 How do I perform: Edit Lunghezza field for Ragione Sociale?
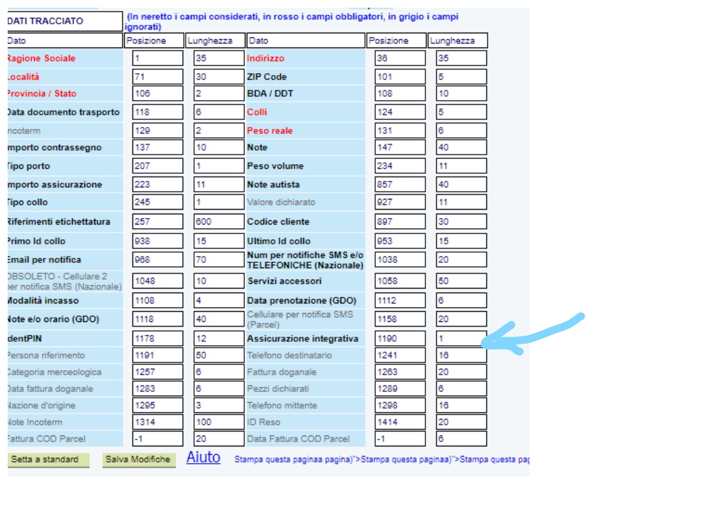219,58
